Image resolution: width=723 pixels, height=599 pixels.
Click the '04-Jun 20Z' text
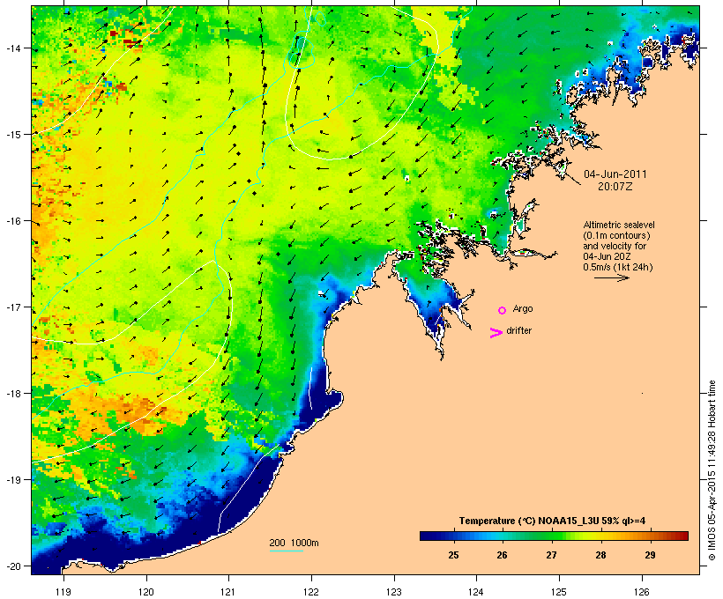click(607, 256)
